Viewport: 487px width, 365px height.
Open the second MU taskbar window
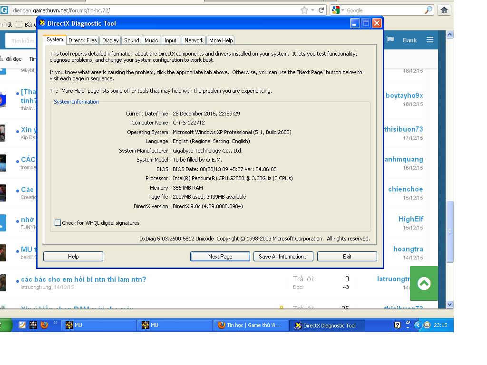click(x=175, y=325)
